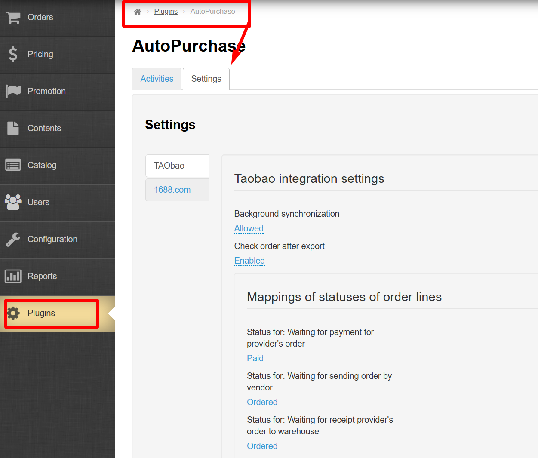Click the Configuration wrench icon
Screen dimensions: 538x458
point(13,239)
